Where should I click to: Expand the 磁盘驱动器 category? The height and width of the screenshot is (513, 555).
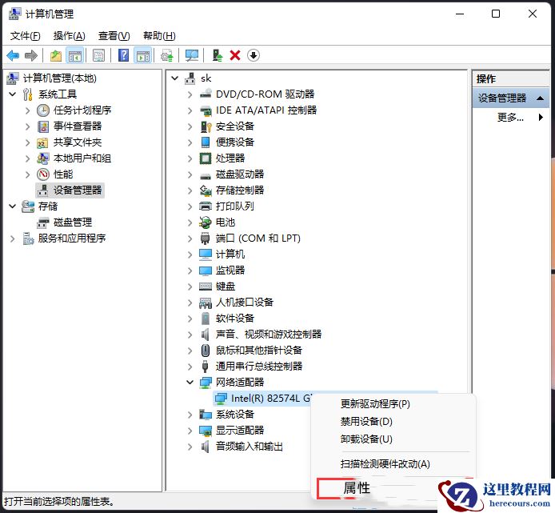tap(190, 174)
